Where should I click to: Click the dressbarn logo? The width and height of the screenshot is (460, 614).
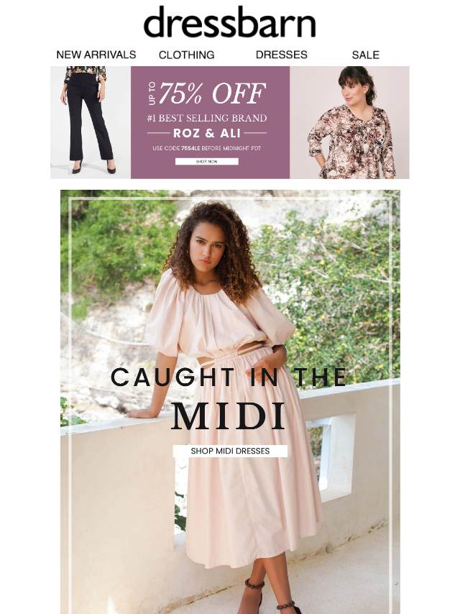tap(230, 22)
